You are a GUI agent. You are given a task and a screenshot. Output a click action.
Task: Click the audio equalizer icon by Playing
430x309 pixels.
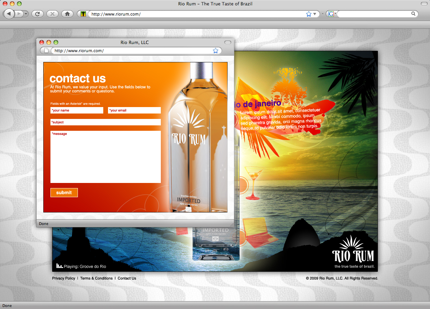pos(60,266)
